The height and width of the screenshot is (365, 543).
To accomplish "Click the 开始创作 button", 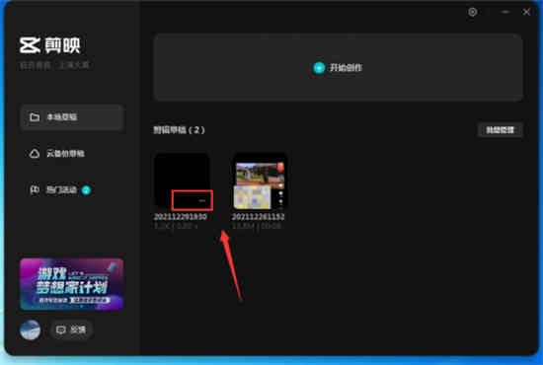I will tap(339, 67).
